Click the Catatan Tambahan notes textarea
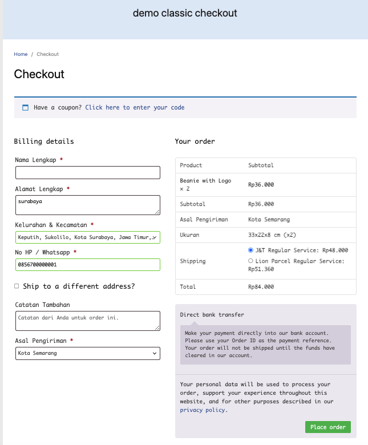The height and width of the screenshot is (445, 368). (x=88, y=321)
